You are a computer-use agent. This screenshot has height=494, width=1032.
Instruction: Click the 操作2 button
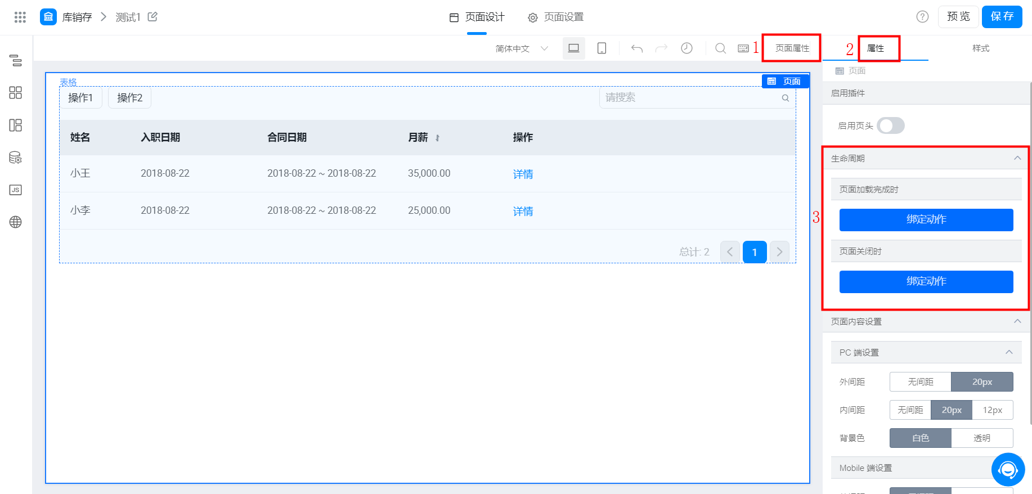point(129,98)
